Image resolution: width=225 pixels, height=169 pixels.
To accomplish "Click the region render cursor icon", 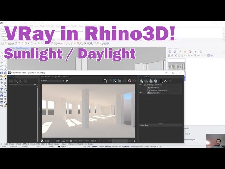I will [x=115, y=81].
